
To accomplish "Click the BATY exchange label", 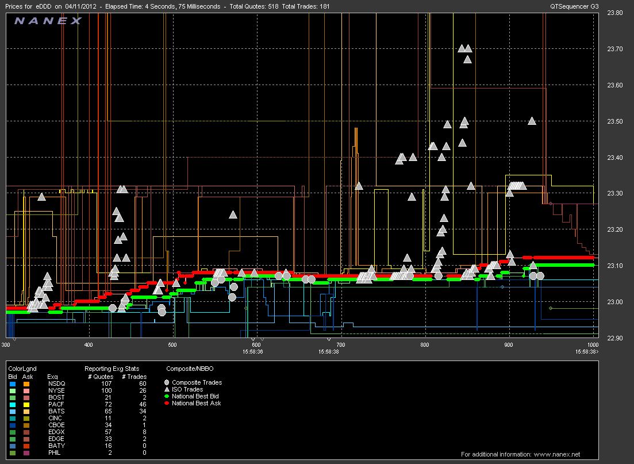I will click(56, 446).
